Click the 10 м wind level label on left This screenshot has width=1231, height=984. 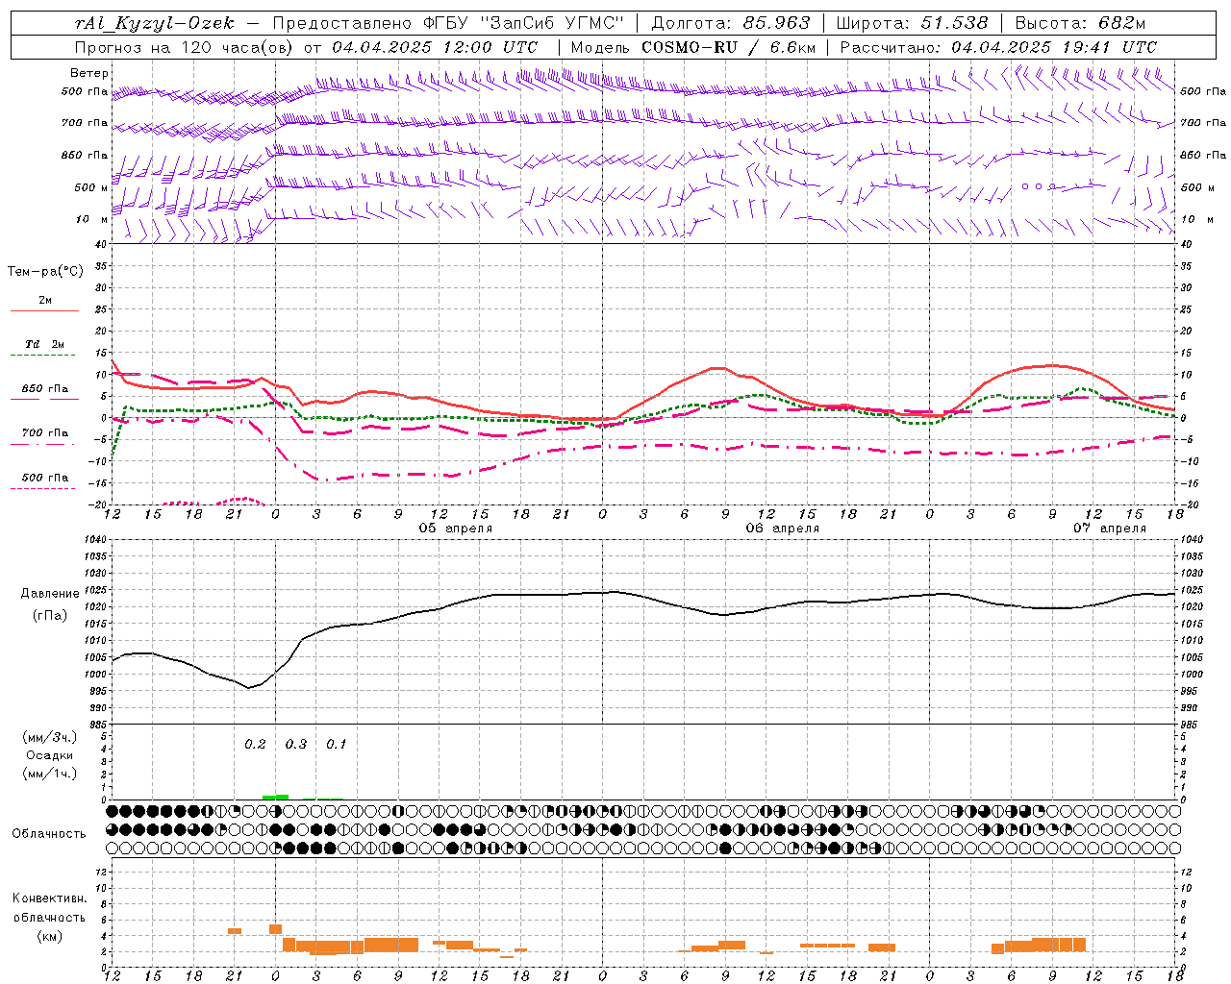pyautogui.click(x=92, y=219)
